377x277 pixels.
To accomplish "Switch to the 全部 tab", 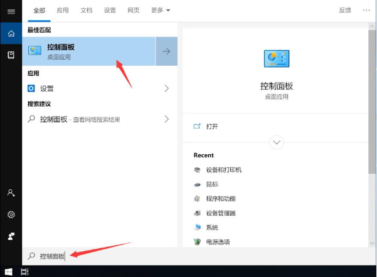I will pos(39,10).
